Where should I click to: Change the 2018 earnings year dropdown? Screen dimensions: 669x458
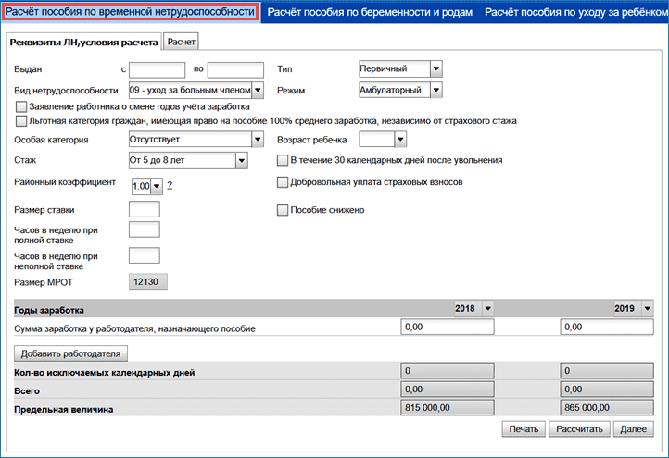[488, 308]
